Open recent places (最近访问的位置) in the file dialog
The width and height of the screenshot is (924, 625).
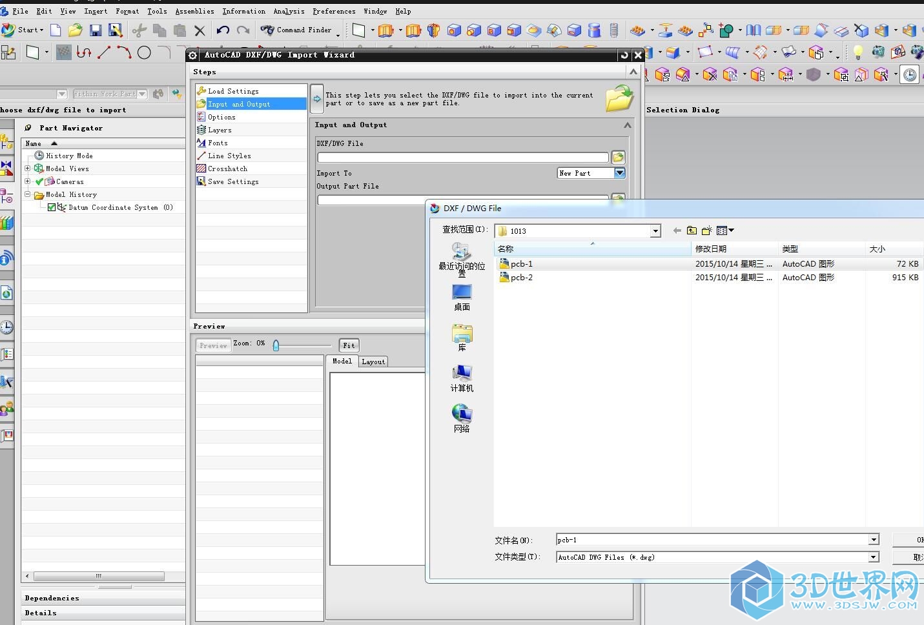[x=462, y=260]
